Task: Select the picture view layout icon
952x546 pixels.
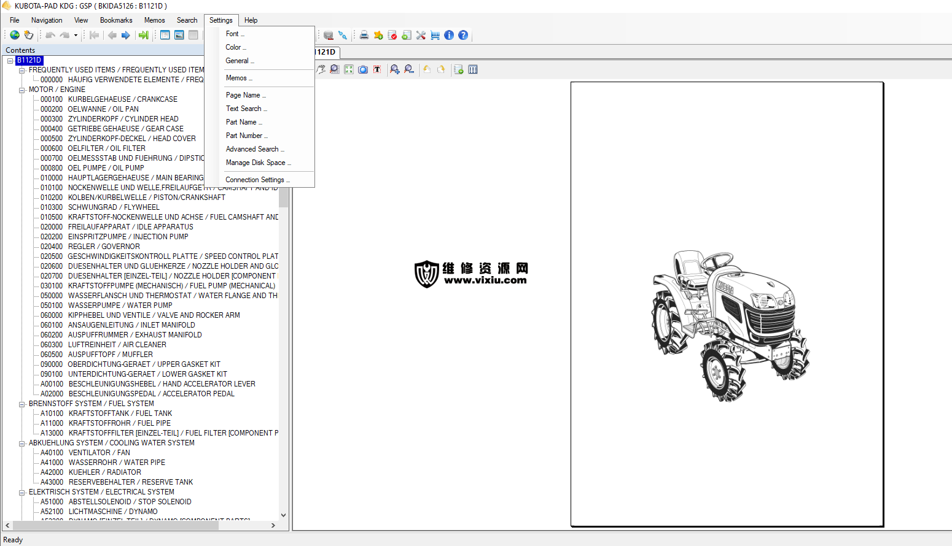Action: [x=179, y=35]
